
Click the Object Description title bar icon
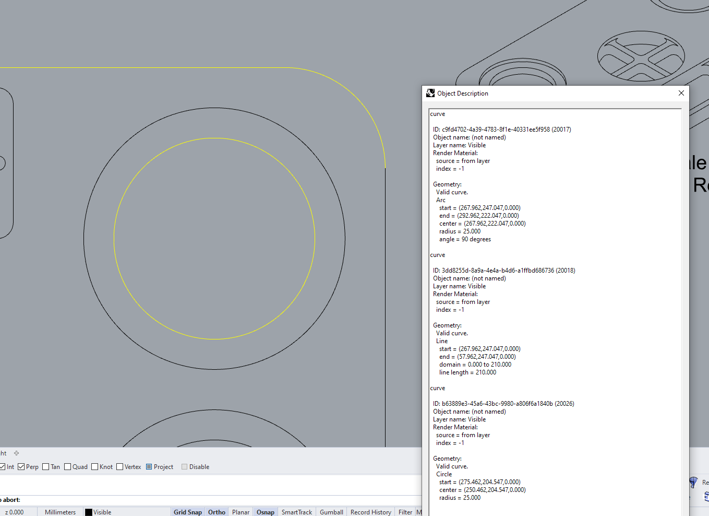[430, 93]
